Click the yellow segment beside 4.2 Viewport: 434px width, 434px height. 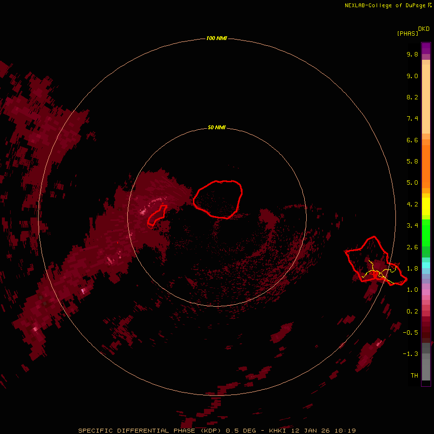[426, 206]
